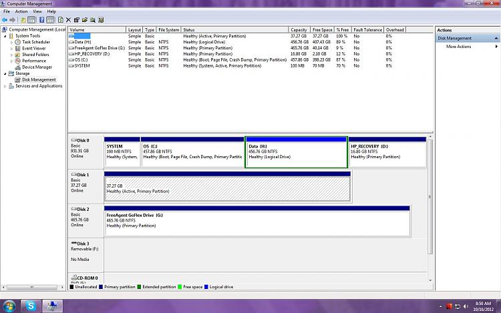This screenshot has height=313, width=501.
Task: Click the red tray icon
Action: [449, 306]
